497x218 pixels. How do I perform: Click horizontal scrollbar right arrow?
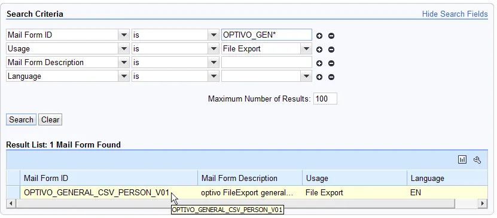coord(483,203)
